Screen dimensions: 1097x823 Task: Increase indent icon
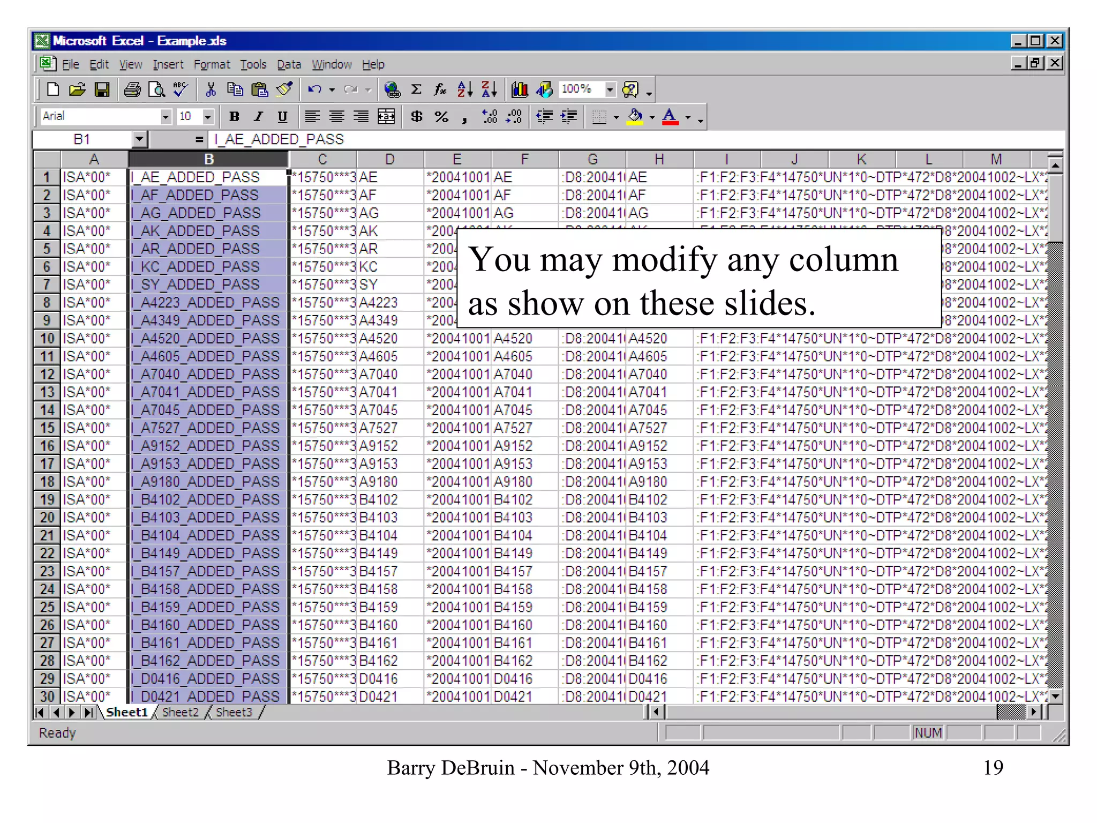coord(569,116)
